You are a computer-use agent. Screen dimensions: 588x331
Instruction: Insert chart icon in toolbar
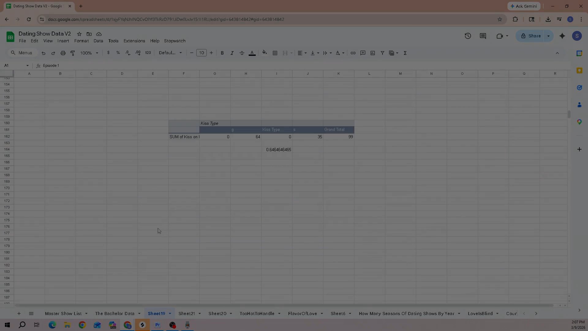(x=372, y=53)
